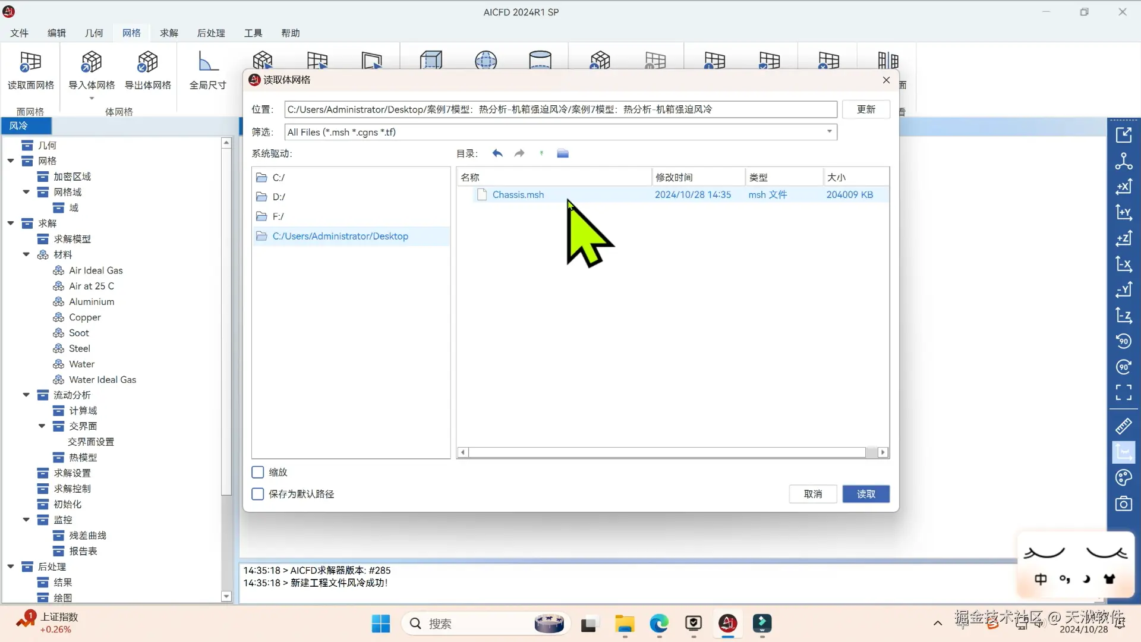
Task: Click the read surface mesh icon
Action: 30,62
